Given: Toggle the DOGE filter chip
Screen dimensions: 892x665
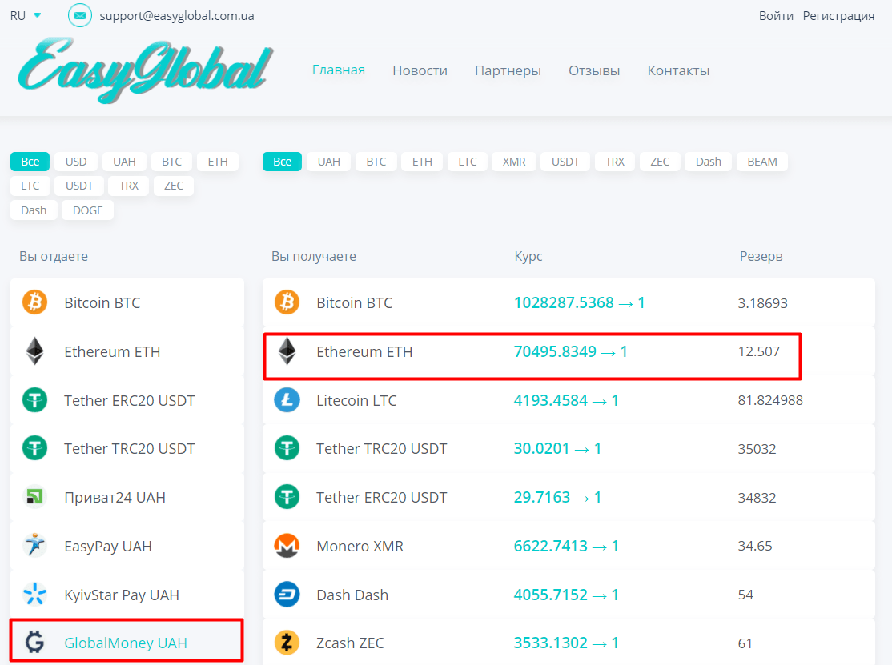Looking at the screenshot, I should coord(87,210).
